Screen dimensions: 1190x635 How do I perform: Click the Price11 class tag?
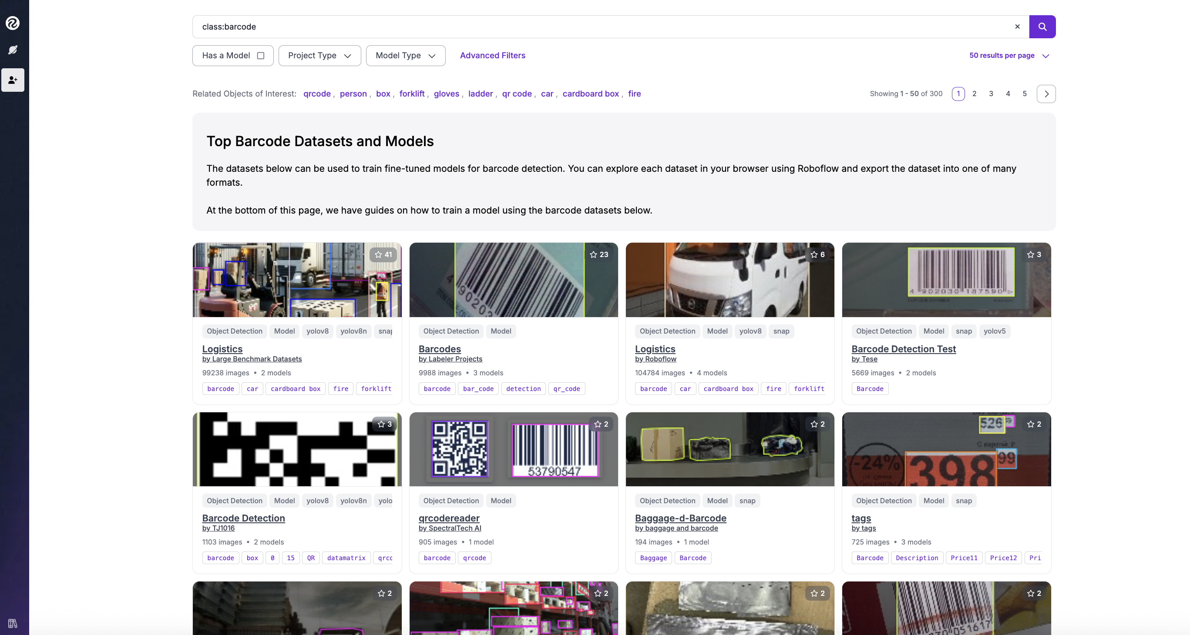964,558
